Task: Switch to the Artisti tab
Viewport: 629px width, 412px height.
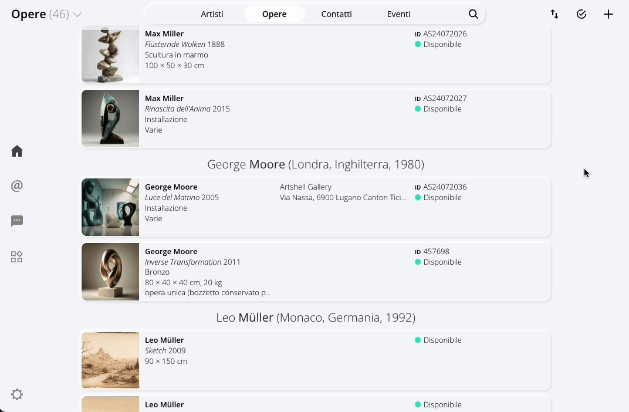Action: (212, 14)
